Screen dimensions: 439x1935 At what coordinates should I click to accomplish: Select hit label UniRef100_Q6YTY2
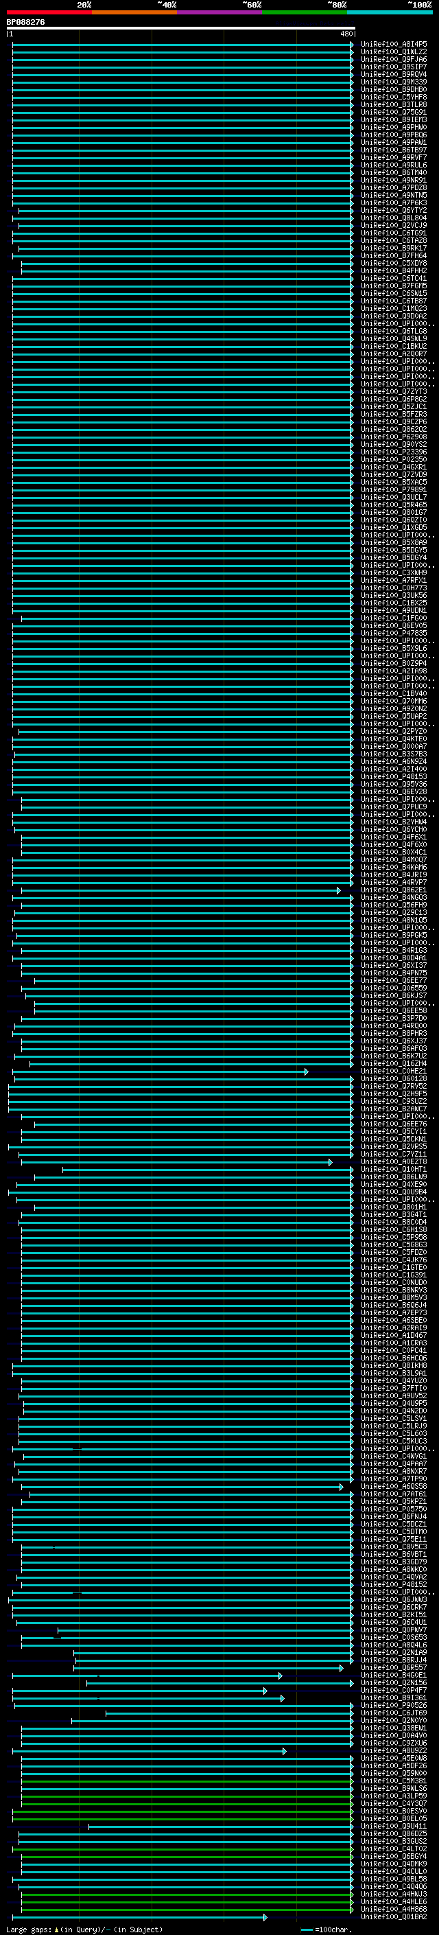tap(393, 210)
